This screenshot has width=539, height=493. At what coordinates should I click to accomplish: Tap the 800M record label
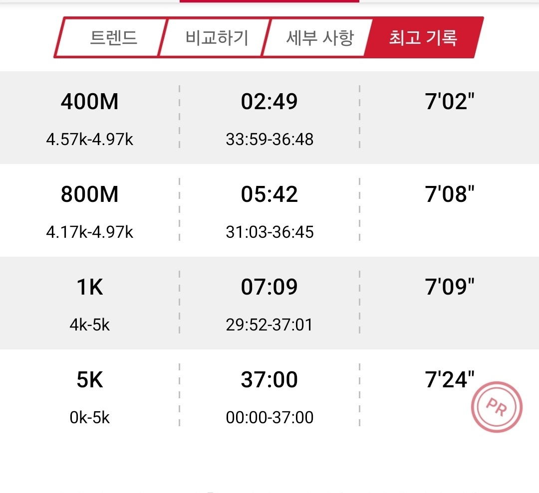tap(90, 194)
